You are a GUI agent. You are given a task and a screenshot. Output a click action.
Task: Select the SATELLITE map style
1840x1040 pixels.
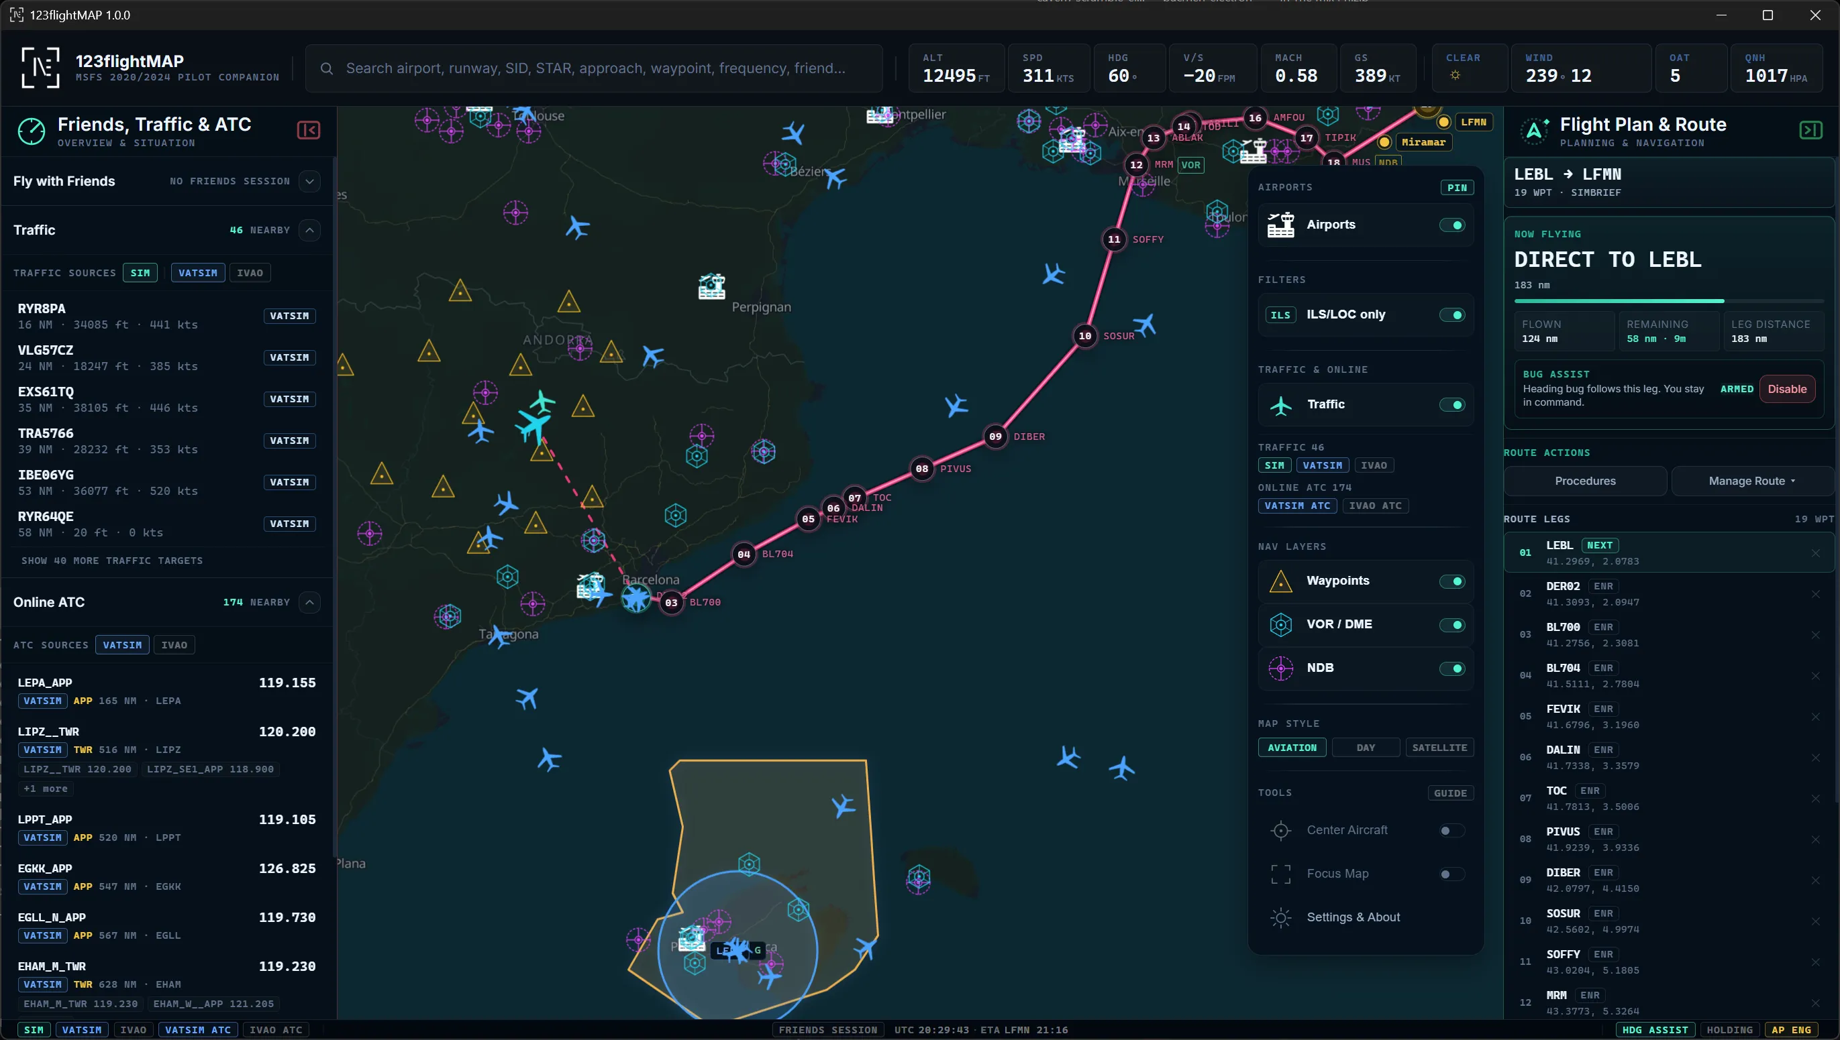coord(1439,748)
